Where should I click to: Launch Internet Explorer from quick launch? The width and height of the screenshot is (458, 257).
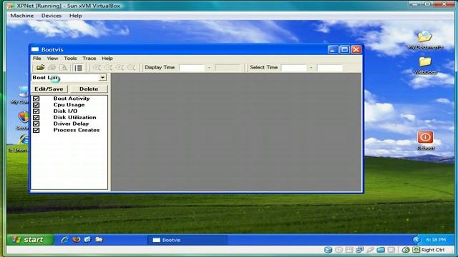[x=64, y=240]
